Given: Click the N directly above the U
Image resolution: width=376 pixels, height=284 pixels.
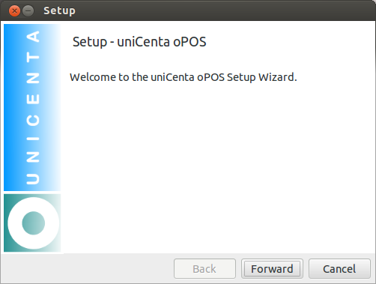Looking at the screenshot, I should pyautogui.click(x=33, y=157).
